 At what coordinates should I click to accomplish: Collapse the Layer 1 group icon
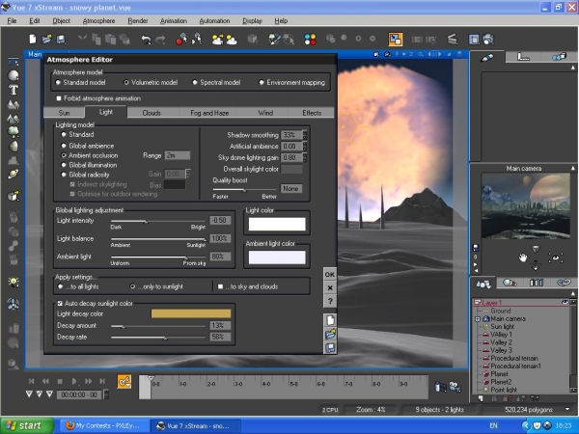point(477,303)
